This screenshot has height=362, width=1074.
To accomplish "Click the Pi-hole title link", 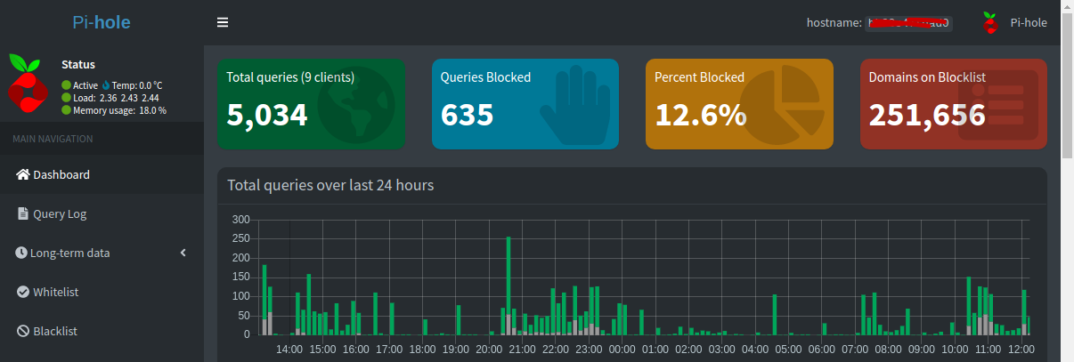I will click(102, 22).
